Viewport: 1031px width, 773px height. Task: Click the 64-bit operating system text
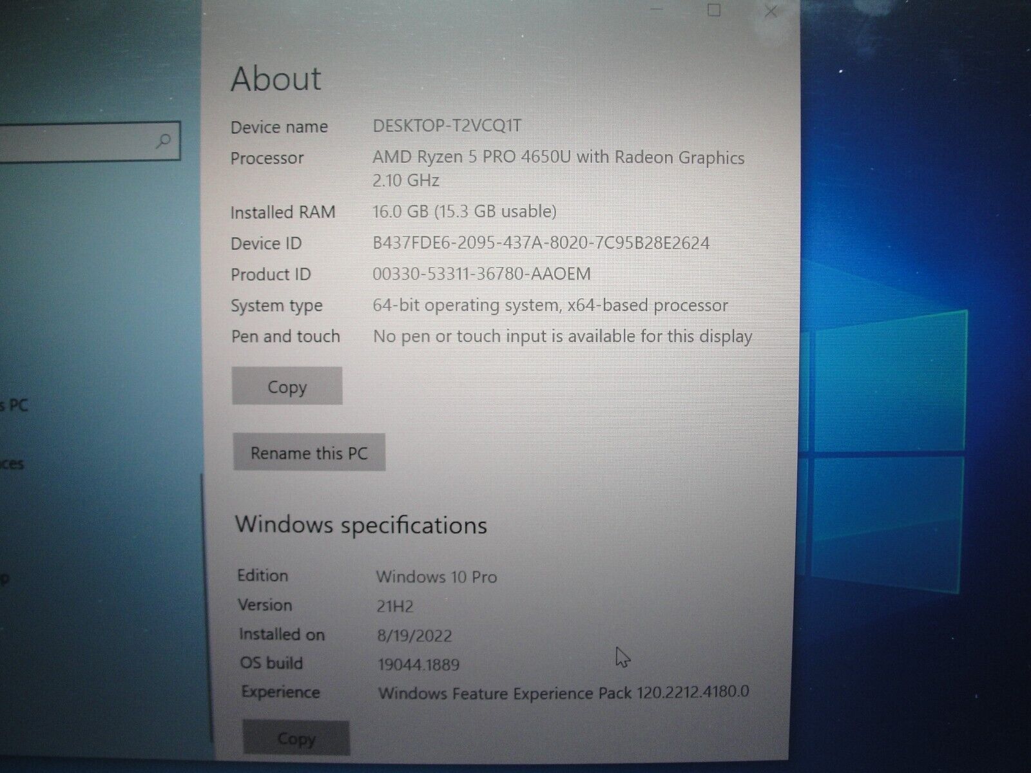tap(550, 305)
